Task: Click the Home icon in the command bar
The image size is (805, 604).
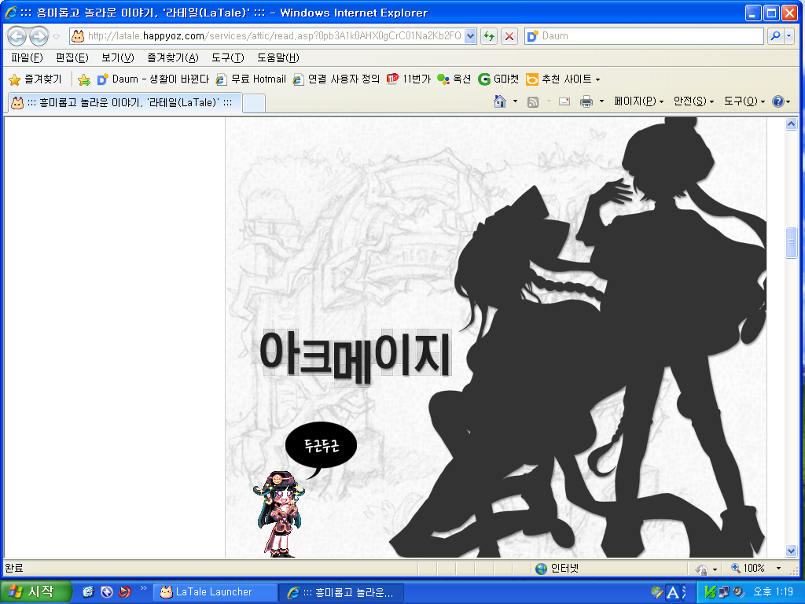Action: (x=499, y=101)
